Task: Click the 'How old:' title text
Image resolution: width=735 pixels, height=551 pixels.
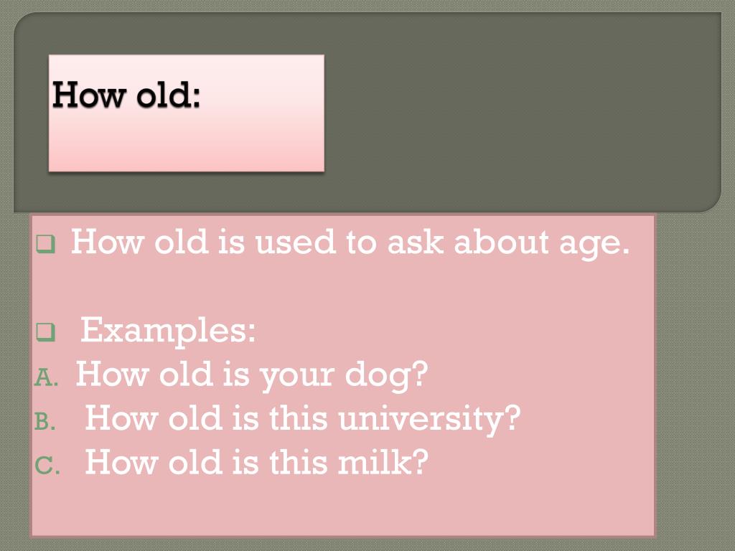Action: pyautogui.click(x=126, y=95)
